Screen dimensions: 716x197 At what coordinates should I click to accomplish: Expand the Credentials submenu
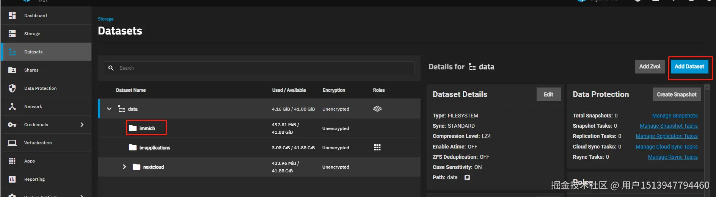(x=82, y=125)
